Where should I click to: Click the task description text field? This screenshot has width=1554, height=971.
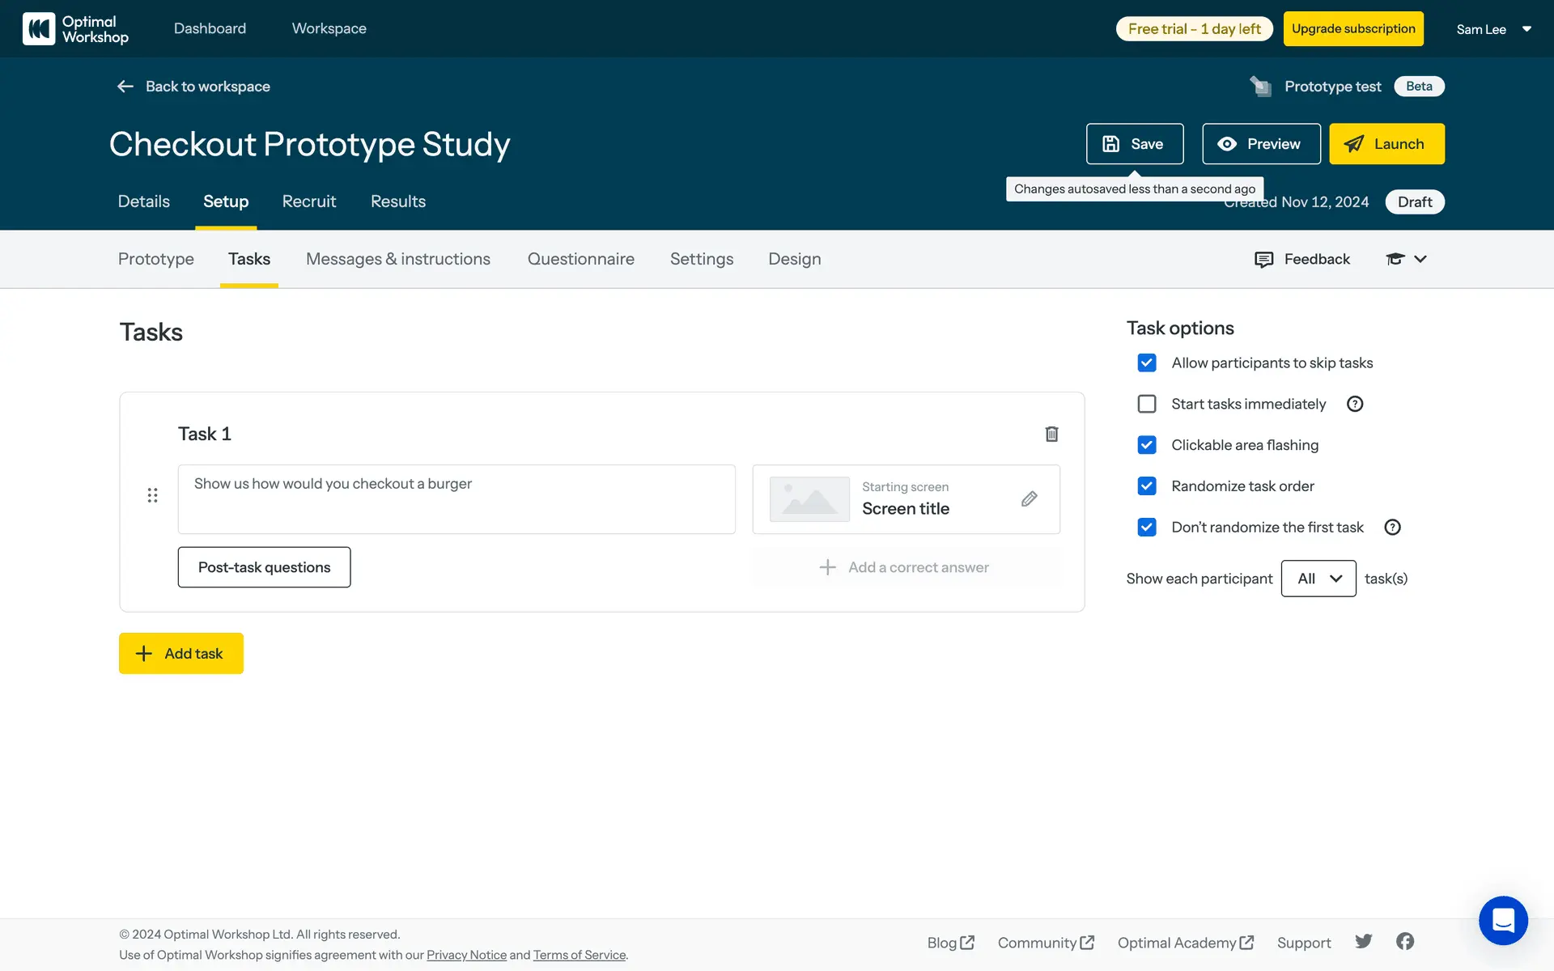[456, 498]
